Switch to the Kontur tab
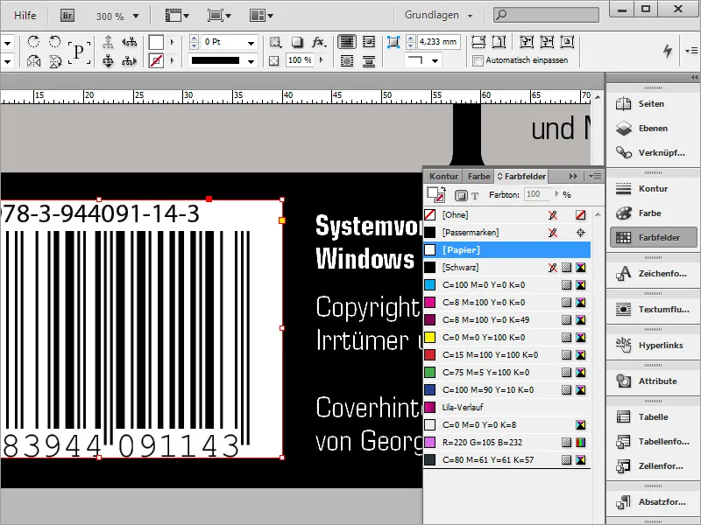The height and width of the screenshot is (525, 701). click(x=443, y=177)
